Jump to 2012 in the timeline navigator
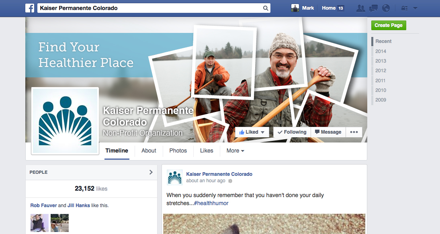The width and height of the screenshot is (440, 234). (381, 71)
